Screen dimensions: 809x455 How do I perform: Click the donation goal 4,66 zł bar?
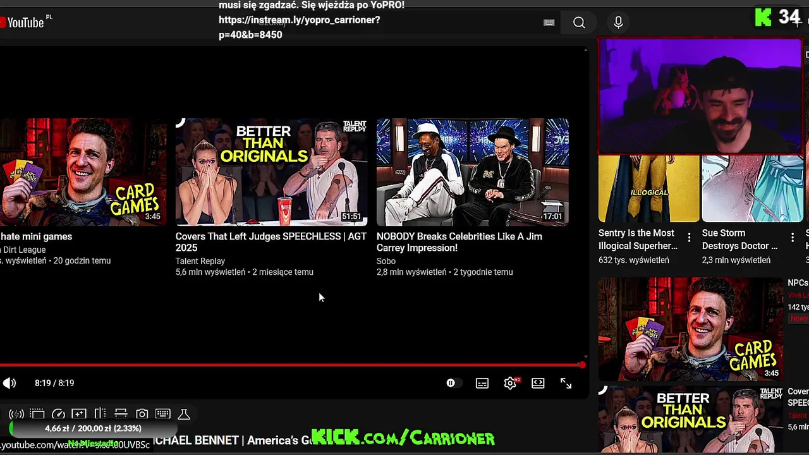pyautogui.click(x=93, y=428)
